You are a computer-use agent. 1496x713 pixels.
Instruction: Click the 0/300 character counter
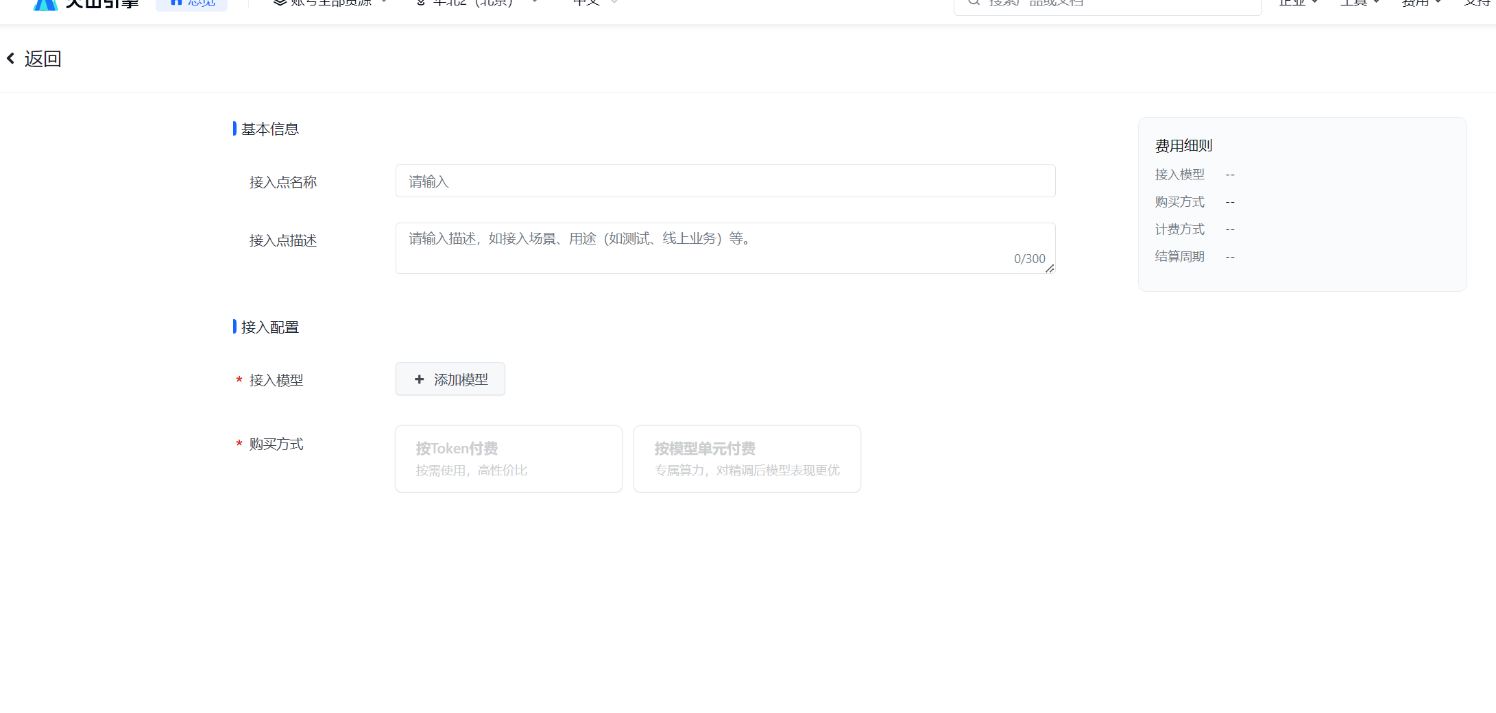click(1029, 259)
